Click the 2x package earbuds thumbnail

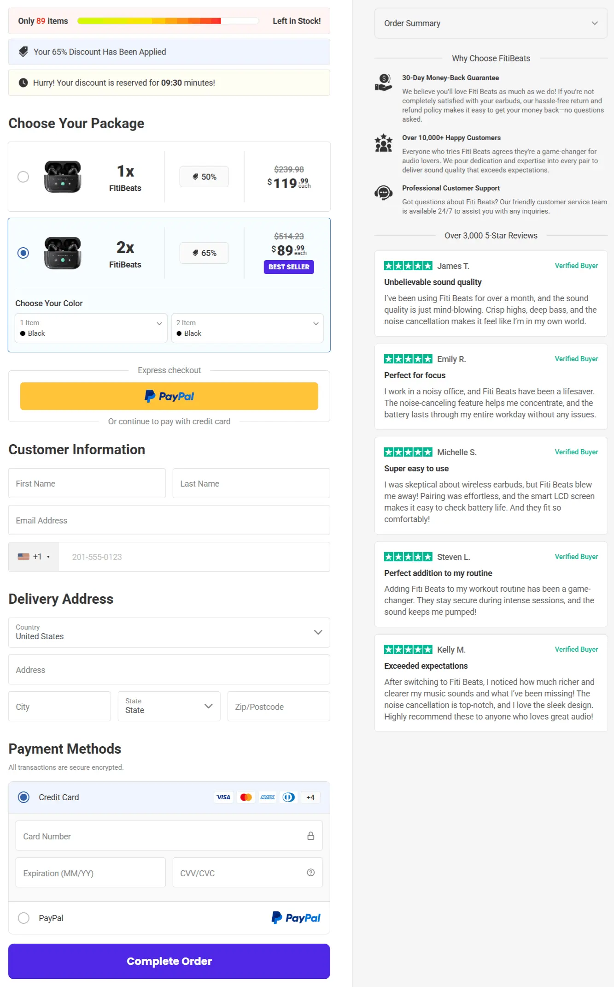[63, 253]
